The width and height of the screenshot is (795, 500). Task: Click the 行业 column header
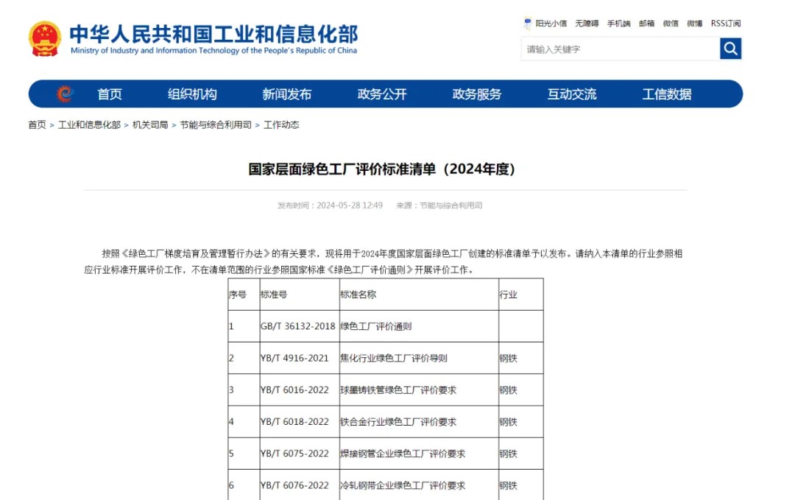(508, 295)
